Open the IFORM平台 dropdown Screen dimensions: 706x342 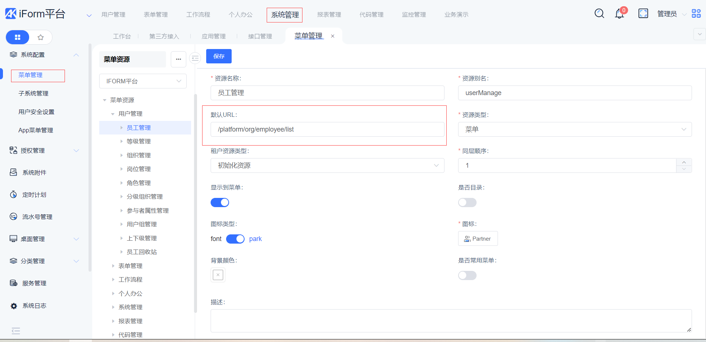pyautogui.click(x=143, y=81)
